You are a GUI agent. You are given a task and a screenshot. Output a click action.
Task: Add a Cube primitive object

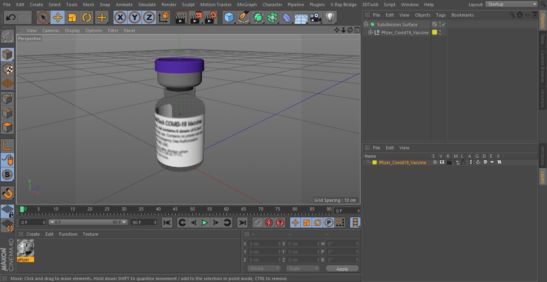coord(229,18)
